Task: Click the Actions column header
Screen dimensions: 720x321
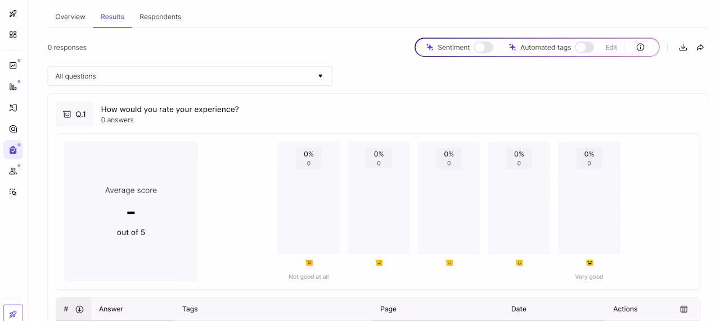Action: click(x=625, y=309)
